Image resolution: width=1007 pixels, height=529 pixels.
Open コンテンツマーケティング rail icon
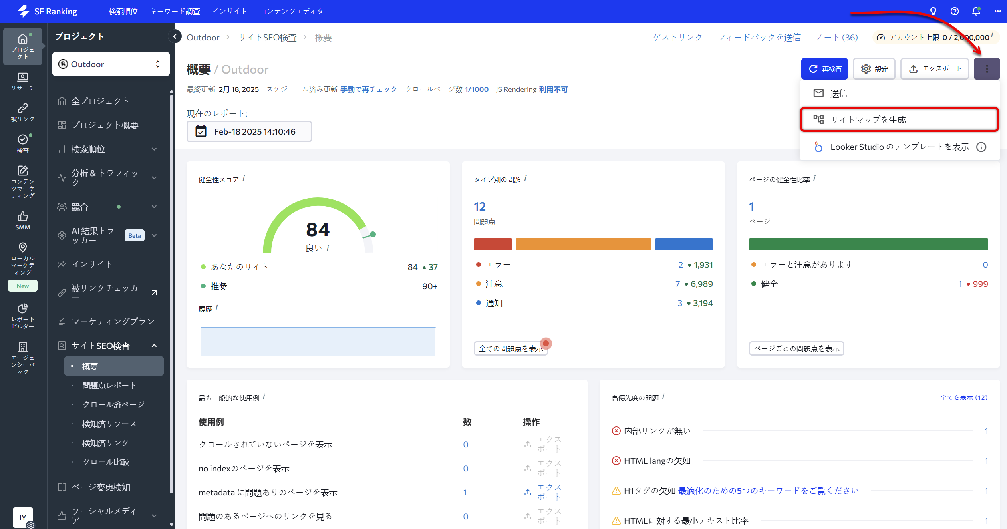pos(23,182)
